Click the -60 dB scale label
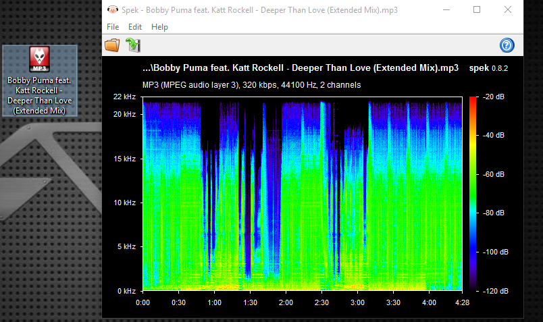Image resolution: width=543 pixels, height=322 pixels. tap(494, 175)
